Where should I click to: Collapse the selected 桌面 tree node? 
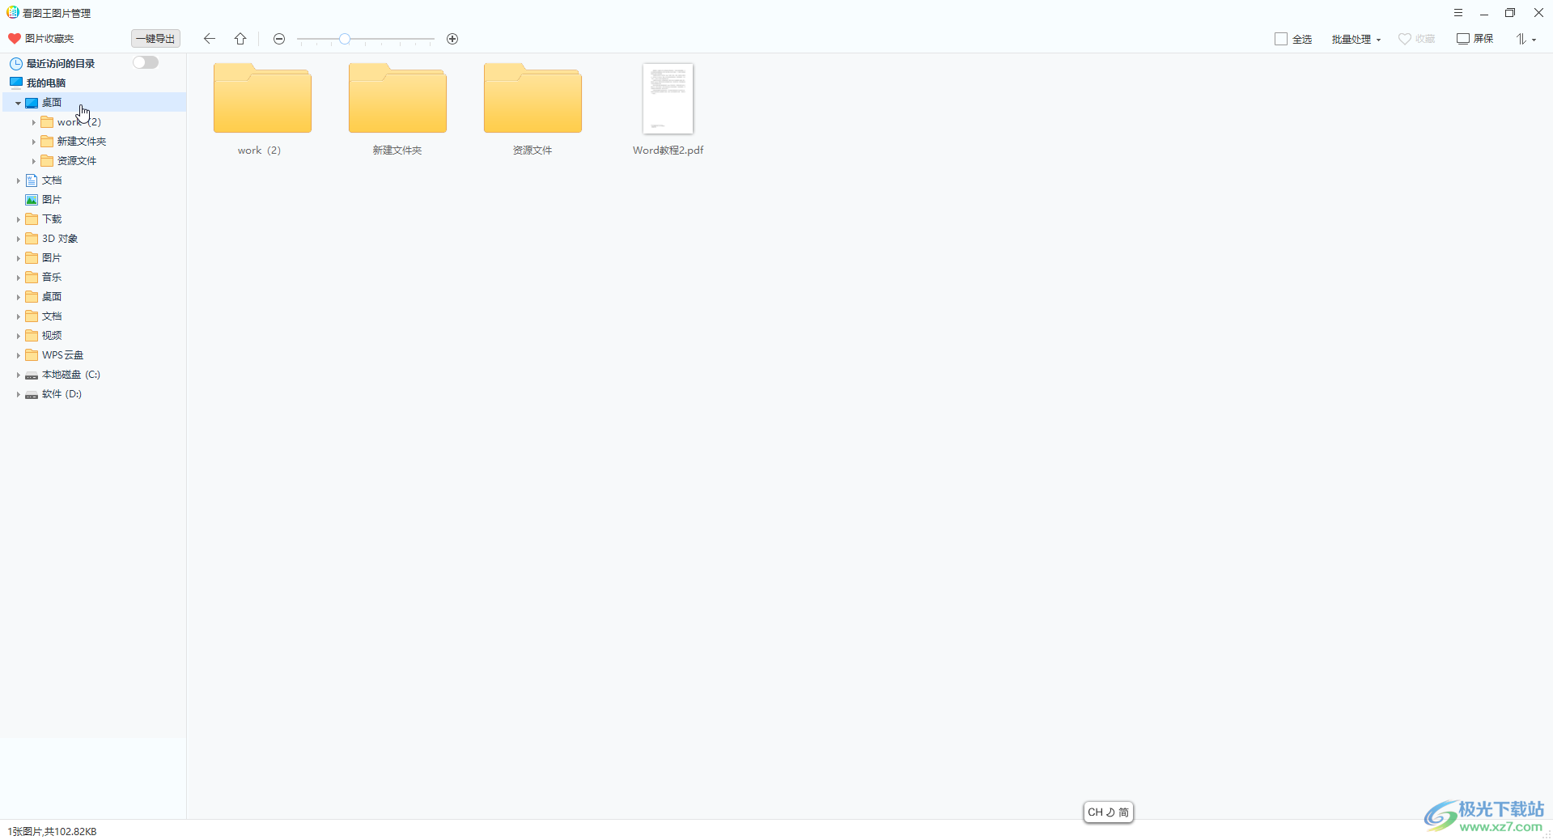[18, 103]
